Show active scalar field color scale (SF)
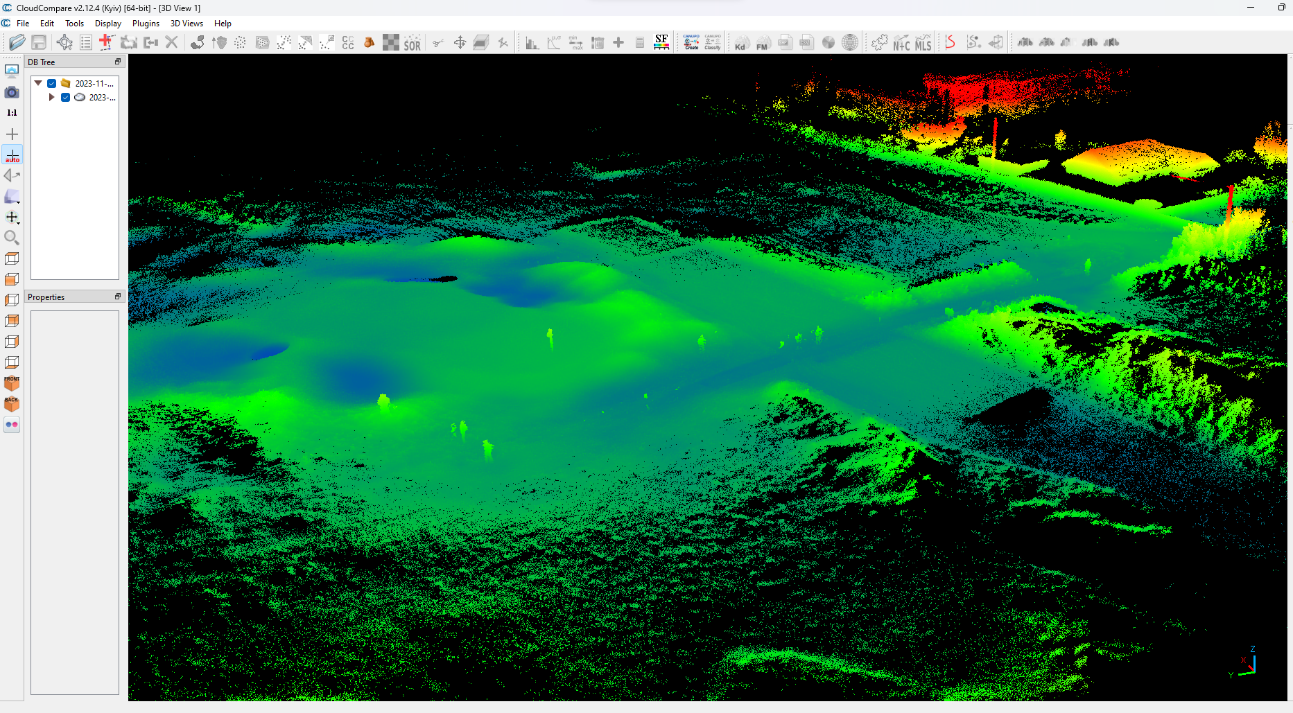 click(x=661, y=42)
